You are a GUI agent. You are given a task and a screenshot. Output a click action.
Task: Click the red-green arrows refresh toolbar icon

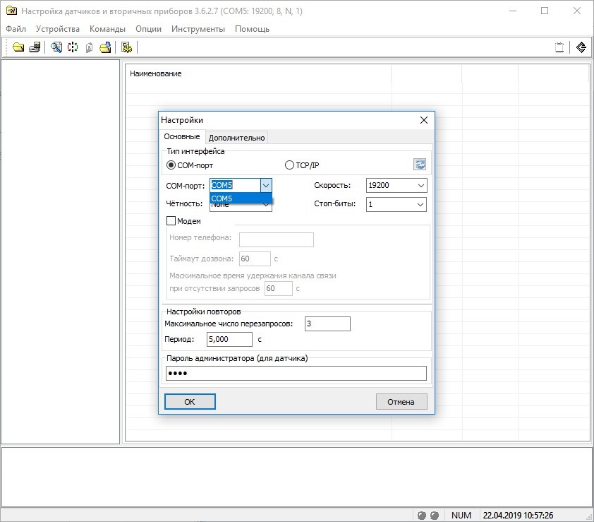tap(73, 47)
